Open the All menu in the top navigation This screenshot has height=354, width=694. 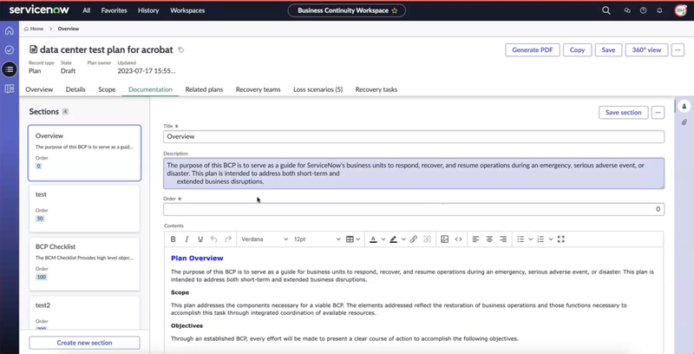point(86,10)
